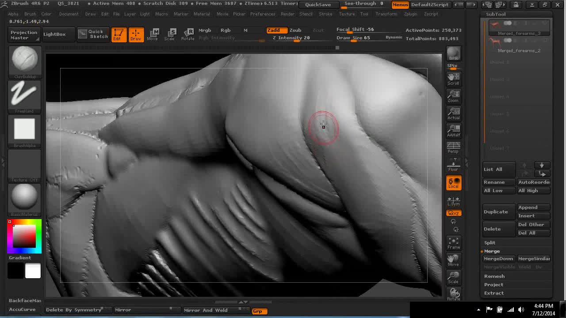Select the black secondary color swatch
566x318 pixels.
pyautogui.click(x=15, y=271)
